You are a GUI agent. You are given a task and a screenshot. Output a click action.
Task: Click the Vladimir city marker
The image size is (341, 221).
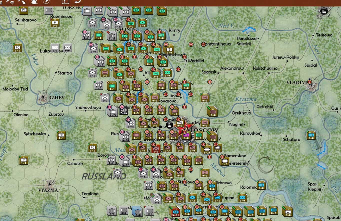click(312, 85)
